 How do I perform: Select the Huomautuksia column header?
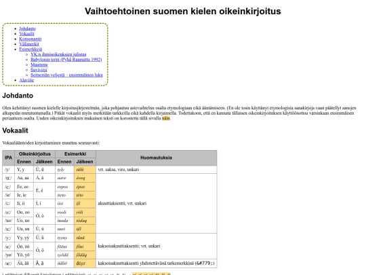[x=156, y=158]
